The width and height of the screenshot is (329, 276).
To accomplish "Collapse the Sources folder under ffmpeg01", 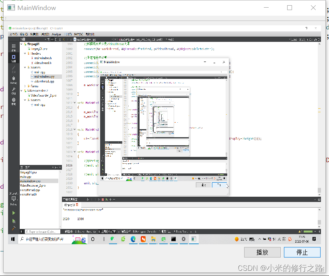I will 25,67.
